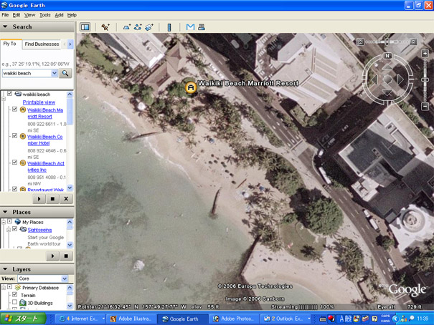Pan map down with compass arrow
Screen dimensions: 434x325
(x=387, y=92)
